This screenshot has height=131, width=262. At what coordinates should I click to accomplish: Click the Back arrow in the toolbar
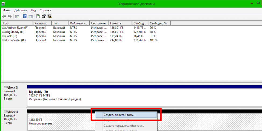point(4,16)
